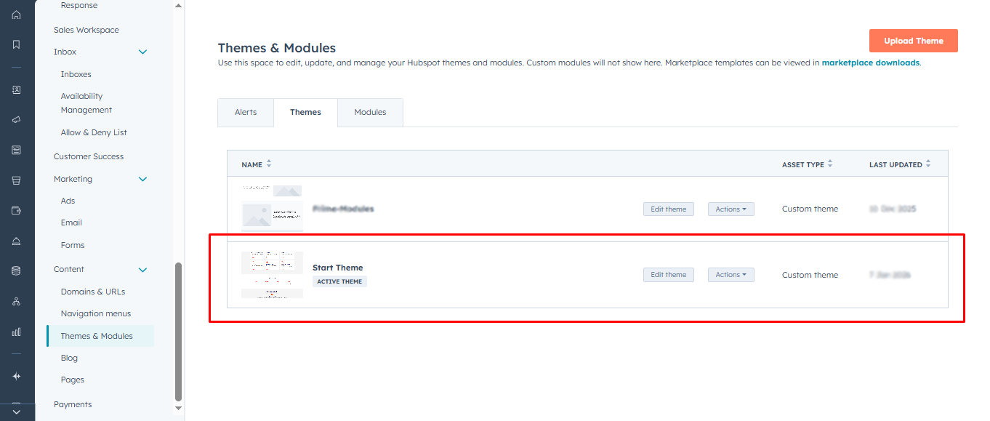Image resolution: width=990 pixels, height=421 pixels.
Task: Click the Home icon in the left rail
Action: (x=16, y=15)
